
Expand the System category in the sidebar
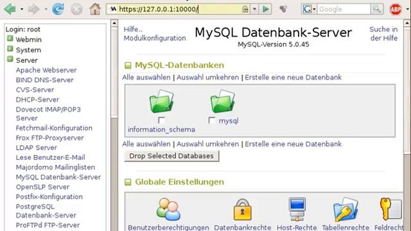pyautogui.click(x=10, y=49)
